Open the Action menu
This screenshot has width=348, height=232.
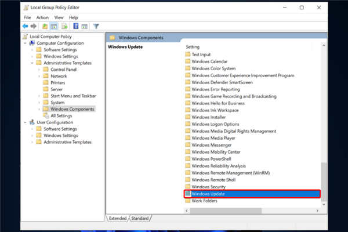pos(42,17)
